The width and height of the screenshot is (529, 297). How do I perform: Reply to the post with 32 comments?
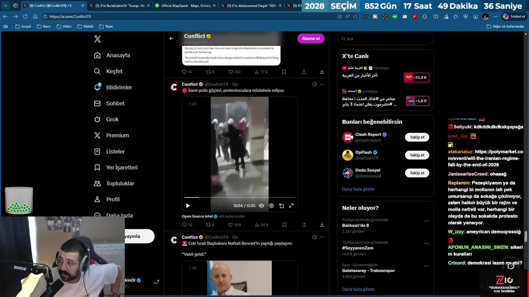pos(187,225)
